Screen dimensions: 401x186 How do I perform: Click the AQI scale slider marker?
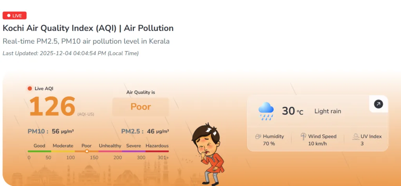(87, 151)
